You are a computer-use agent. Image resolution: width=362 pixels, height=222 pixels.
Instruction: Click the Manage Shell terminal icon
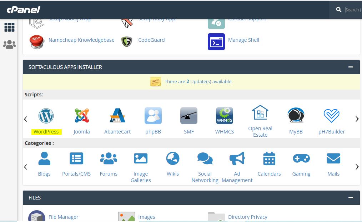pyautogui.click(x=216, y=42)
